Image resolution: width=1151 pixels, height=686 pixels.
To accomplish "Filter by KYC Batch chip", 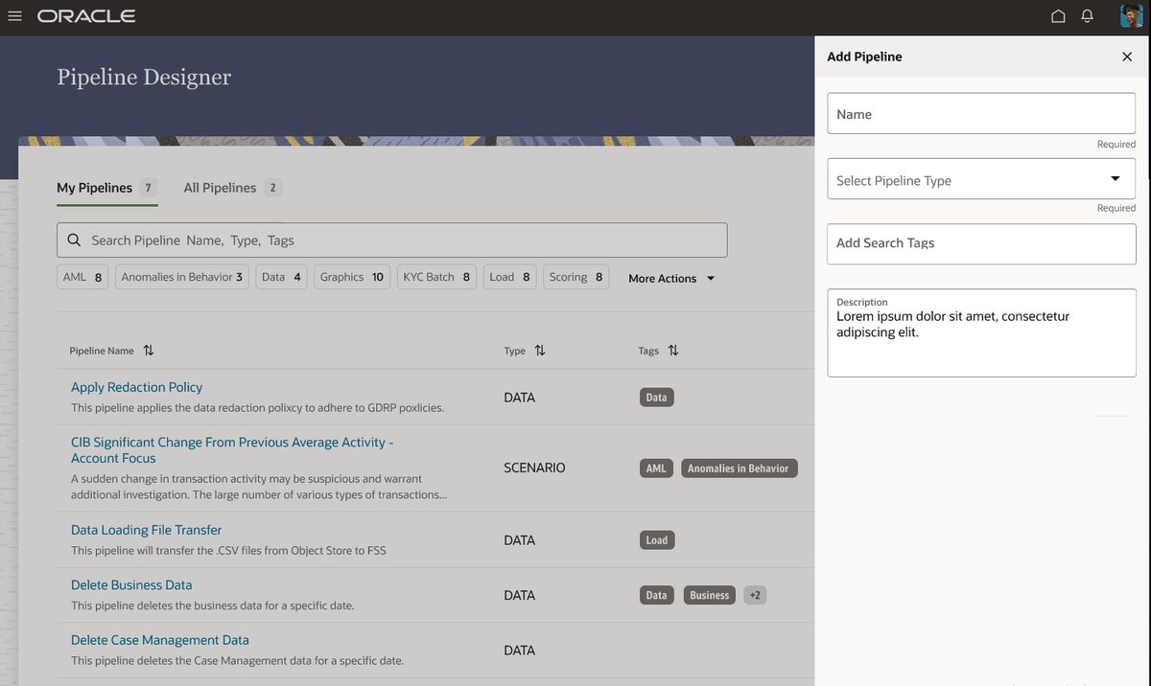I will pyautogui.click(x=436, y=277).
